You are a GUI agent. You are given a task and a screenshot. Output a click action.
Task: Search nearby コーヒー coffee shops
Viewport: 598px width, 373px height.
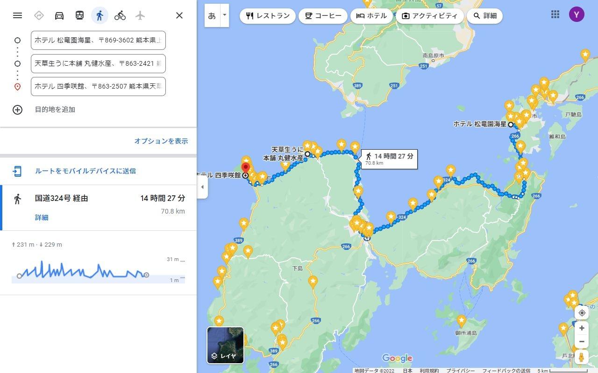coord(323,16)
